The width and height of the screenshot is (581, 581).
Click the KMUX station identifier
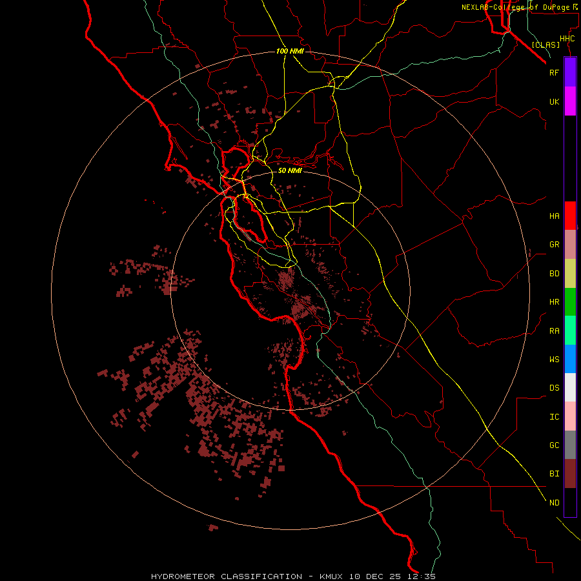click(x=331, y=576)
